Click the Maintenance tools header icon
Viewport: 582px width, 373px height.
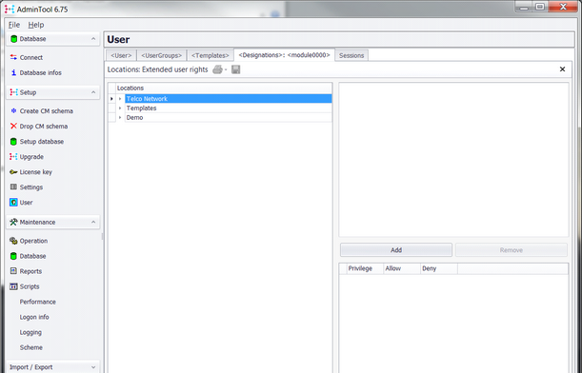(x=13, y=222)
